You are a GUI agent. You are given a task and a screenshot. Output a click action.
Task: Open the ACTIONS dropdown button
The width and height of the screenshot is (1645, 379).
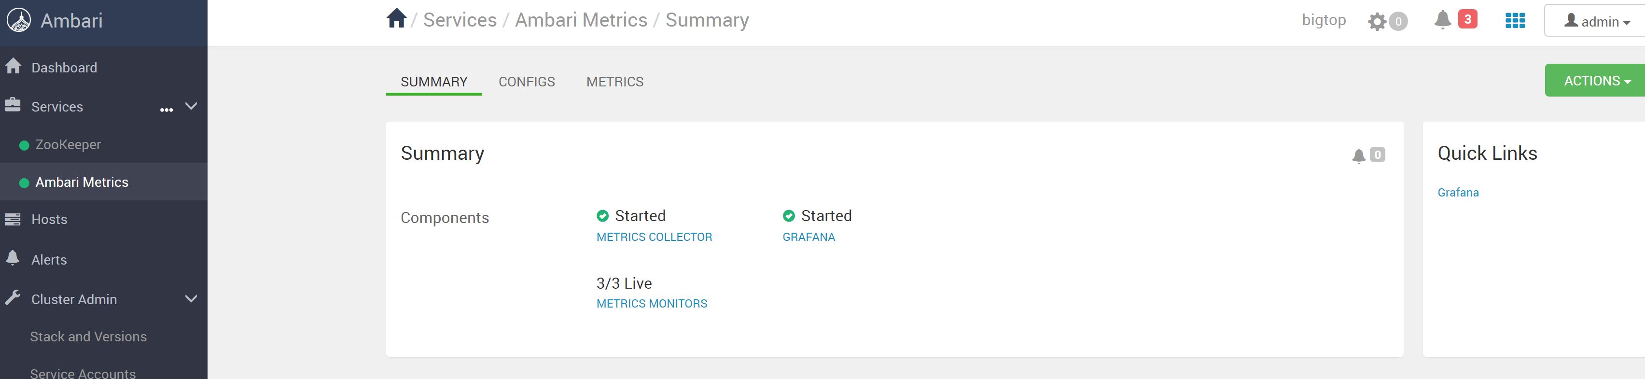coord(1595,81)
